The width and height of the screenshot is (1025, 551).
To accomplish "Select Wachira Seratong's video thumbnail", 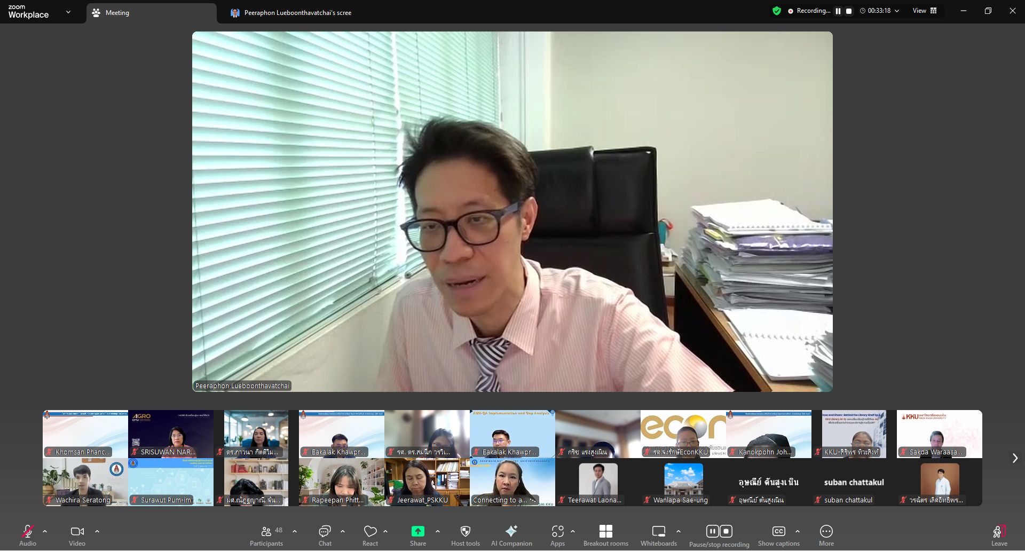I will (85, 482).
